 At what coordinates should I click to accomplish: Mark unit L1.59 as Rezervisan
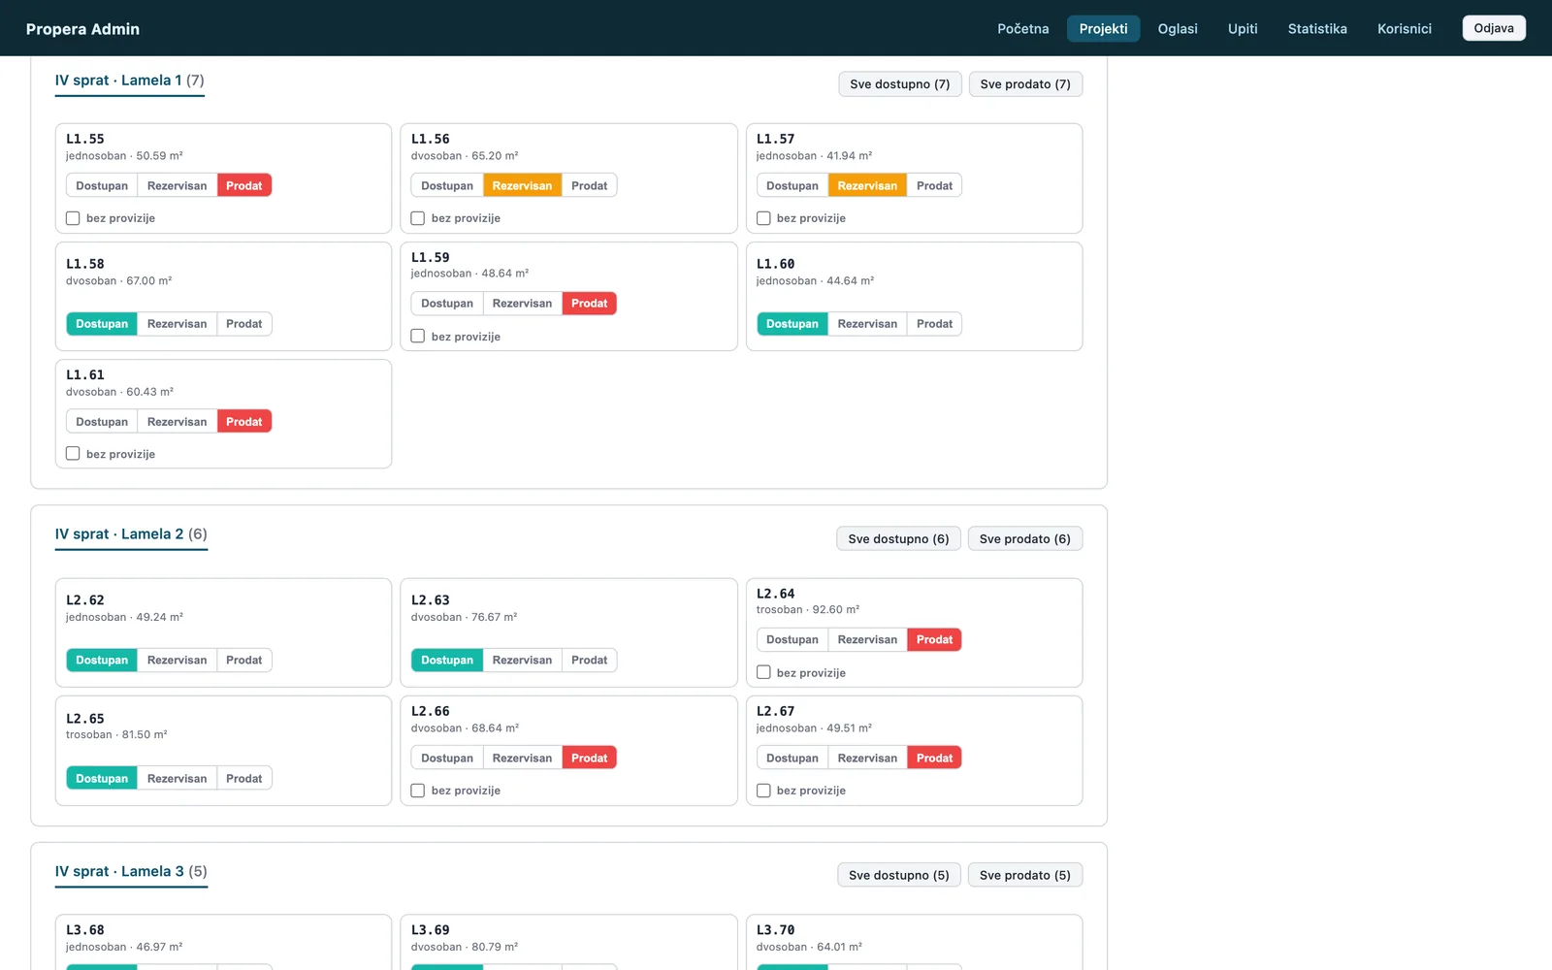tap(522, 304)
